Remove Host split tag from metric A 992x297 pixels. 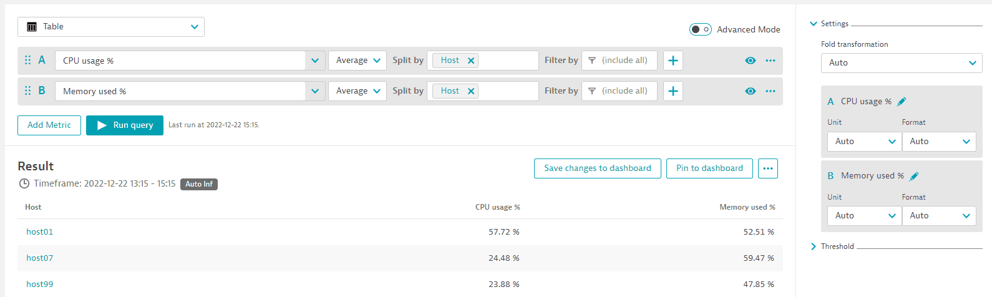[471, 61]
